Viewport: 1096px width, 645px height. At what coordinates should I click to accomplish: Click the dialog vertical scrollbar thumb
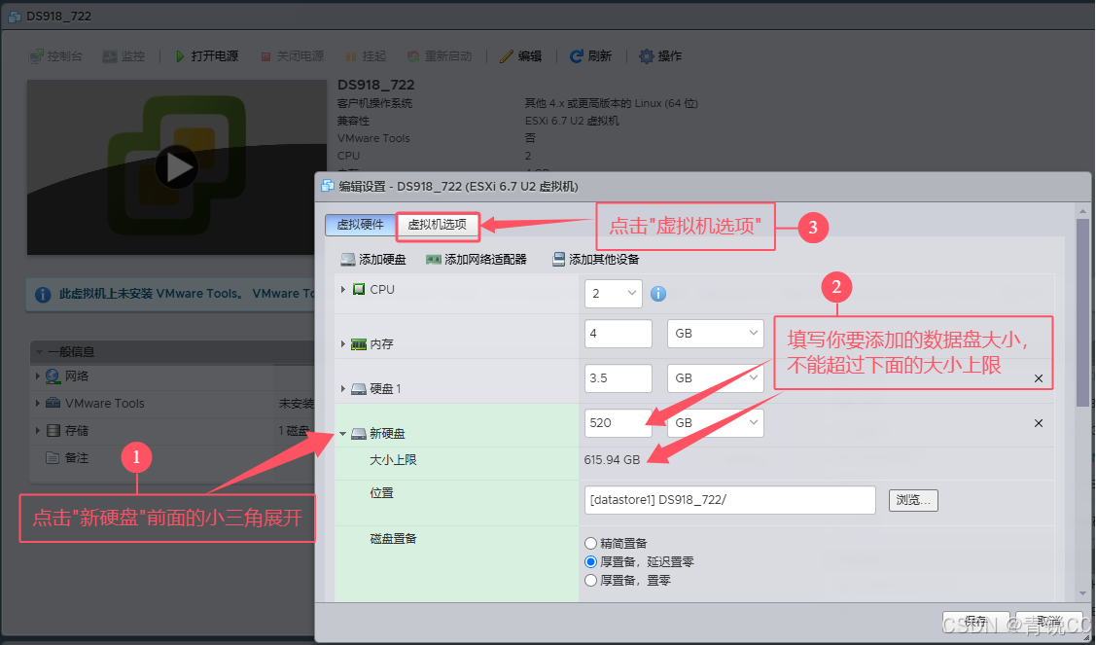[x=1082, y=312]
